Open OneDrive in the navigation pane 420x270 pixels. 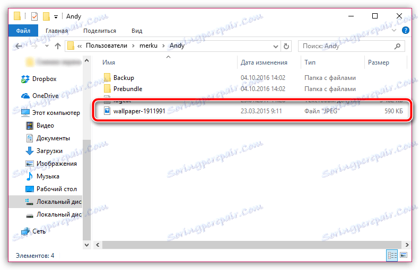pyautogui.click(x=45, y=96)
